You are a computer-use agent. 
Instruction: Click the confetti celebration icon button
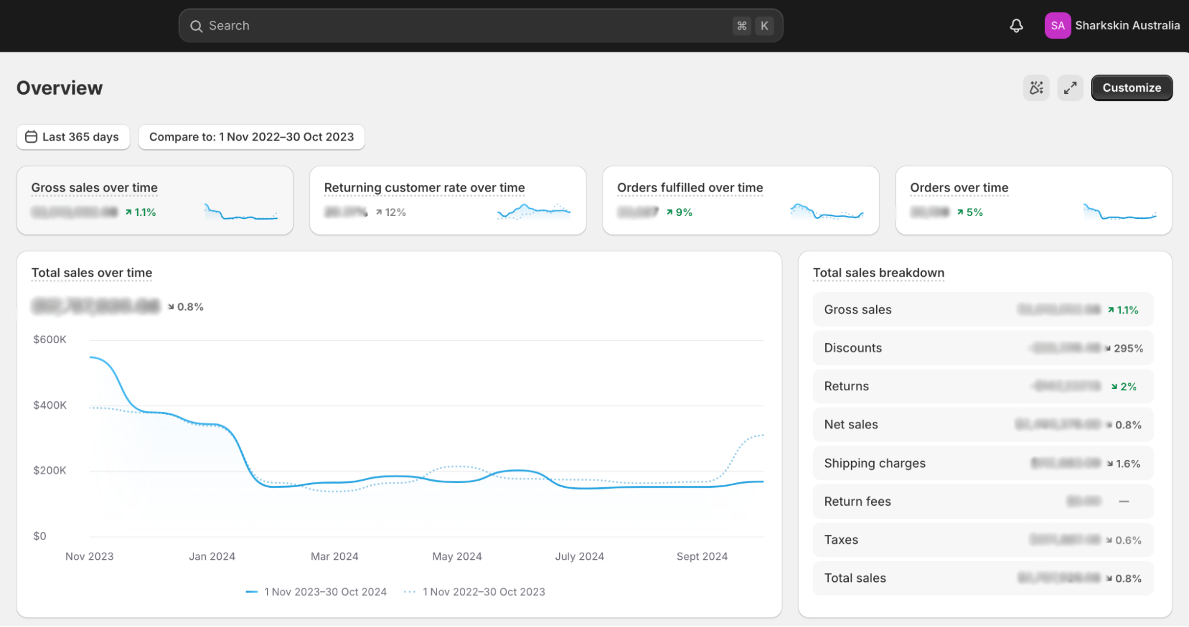(1036, 88)
